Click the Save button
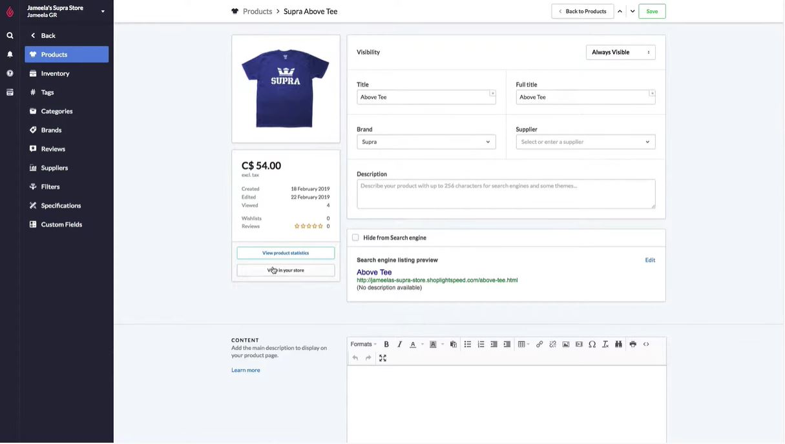 click(652, 10)
